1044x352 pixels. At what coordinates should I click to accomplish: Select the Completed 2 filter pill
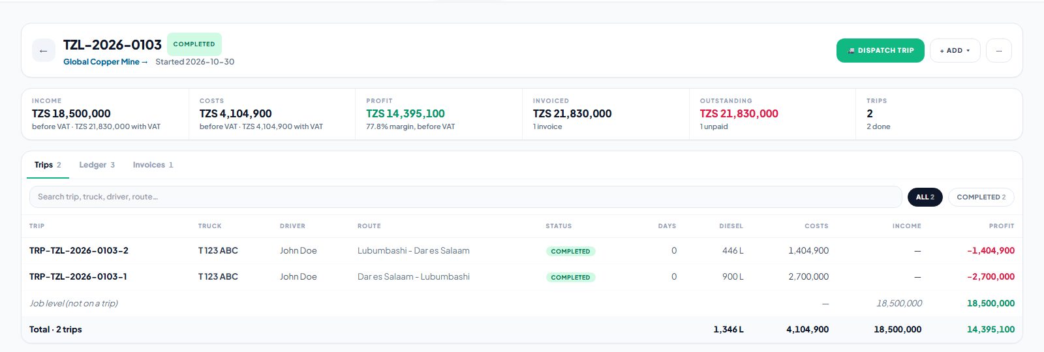981,197
